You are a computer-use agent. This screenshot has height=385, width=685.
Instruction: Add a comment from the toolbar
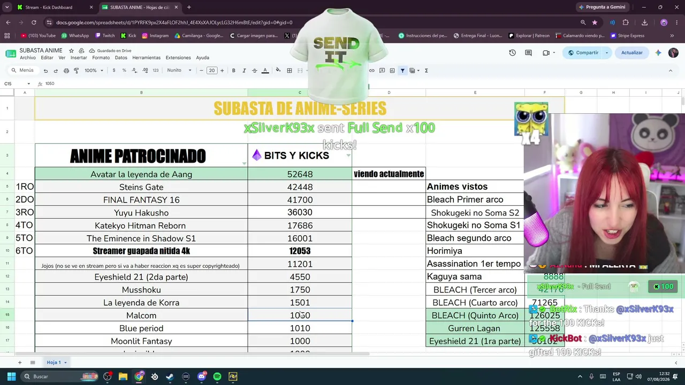pos(382,71)
